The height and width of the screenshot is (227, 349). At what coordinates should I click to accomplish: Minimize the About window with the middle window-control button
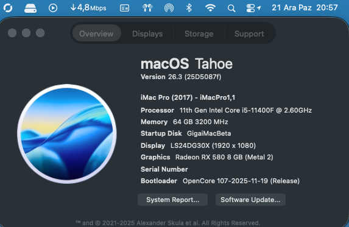pyautogui.click(x=26, y=33)
